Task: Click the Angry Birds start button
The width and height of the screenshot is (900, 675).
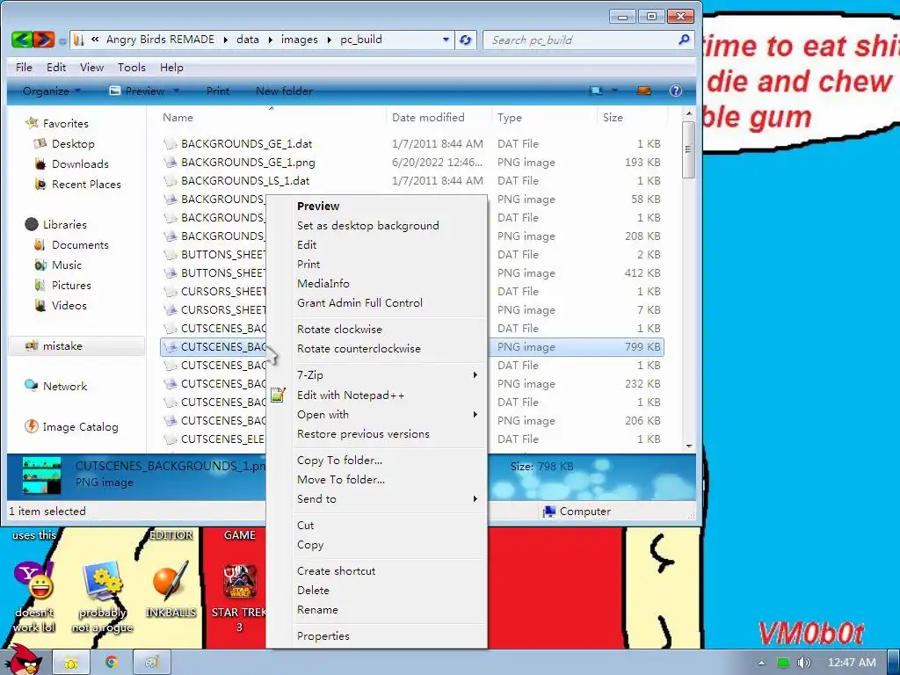Action: tap(23, 660)
